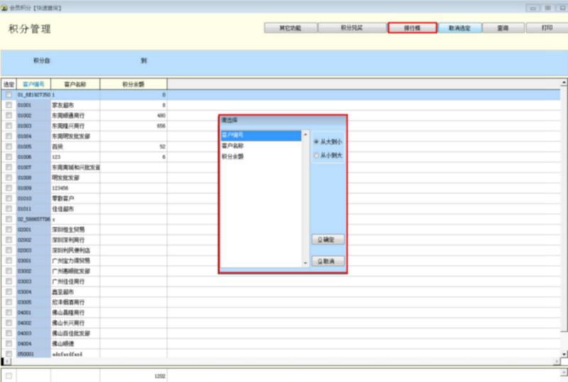This screenshot has width=568, height=382.
Task: Choose the 从小到大 ascending radio option
Action: click(x=317, y=155)
